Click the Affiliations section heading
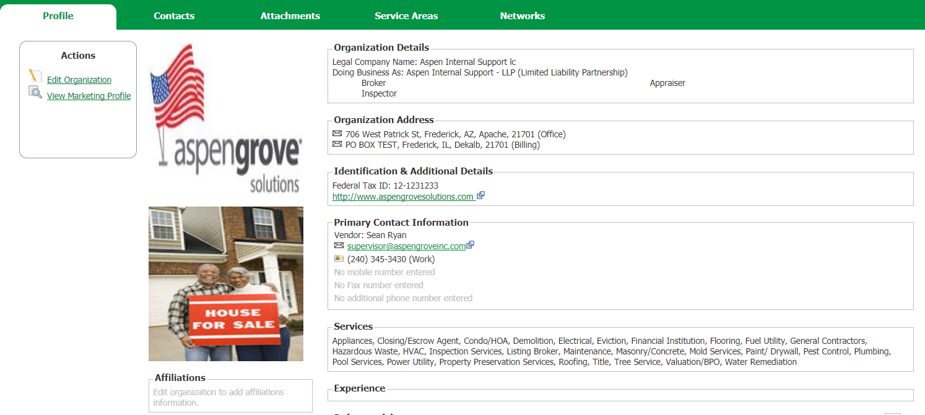 (x=180, y=378)
